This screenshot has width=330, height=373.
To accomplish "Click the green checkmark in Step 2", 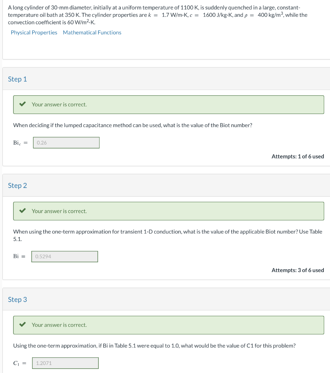I will coord(23,211).
